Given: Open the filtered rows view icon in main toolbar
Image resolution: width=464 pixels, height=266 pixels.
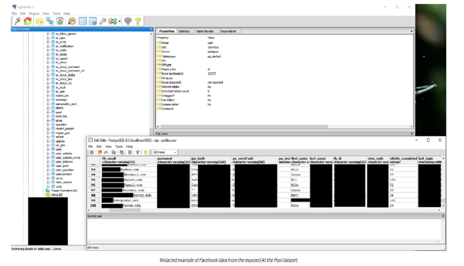Looking at the screenshot, I should [x=93, y=21].
